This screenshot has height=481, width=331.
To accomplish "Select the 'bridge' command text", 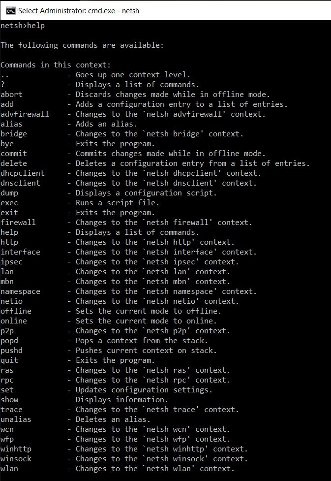I will point(14,134).
